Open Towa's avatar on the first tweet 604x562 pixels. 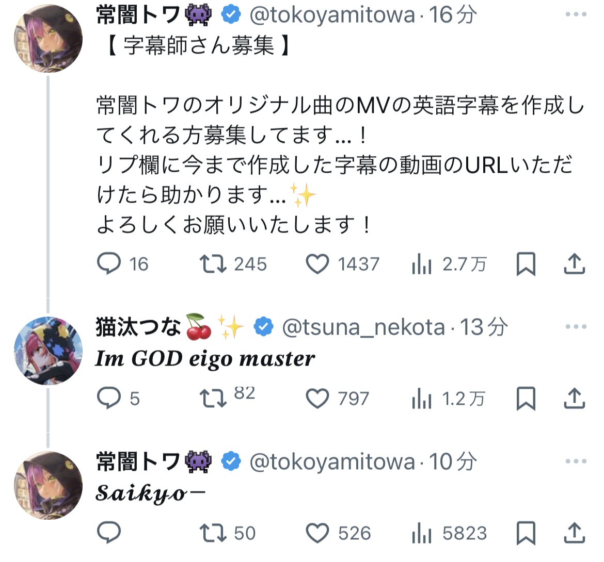(48, 39)
